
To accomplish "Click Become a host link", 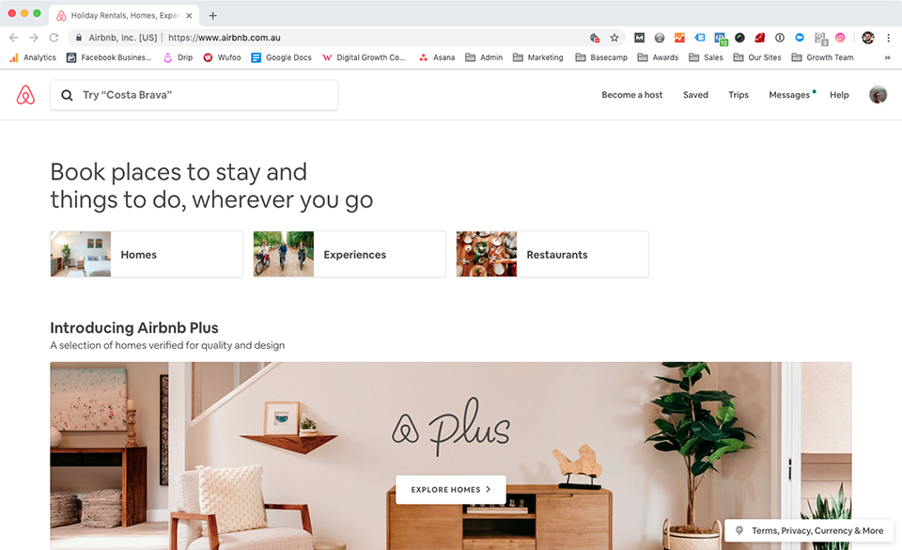I will click(x=631, y=95).
